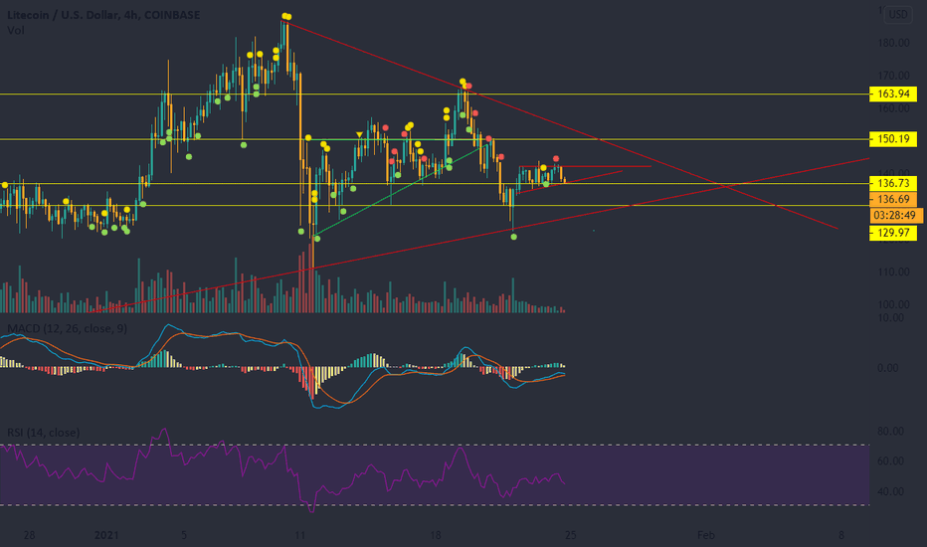927x547 pixels.
Task: Select the 136.73 yellow price label
Action: [893, 183]
